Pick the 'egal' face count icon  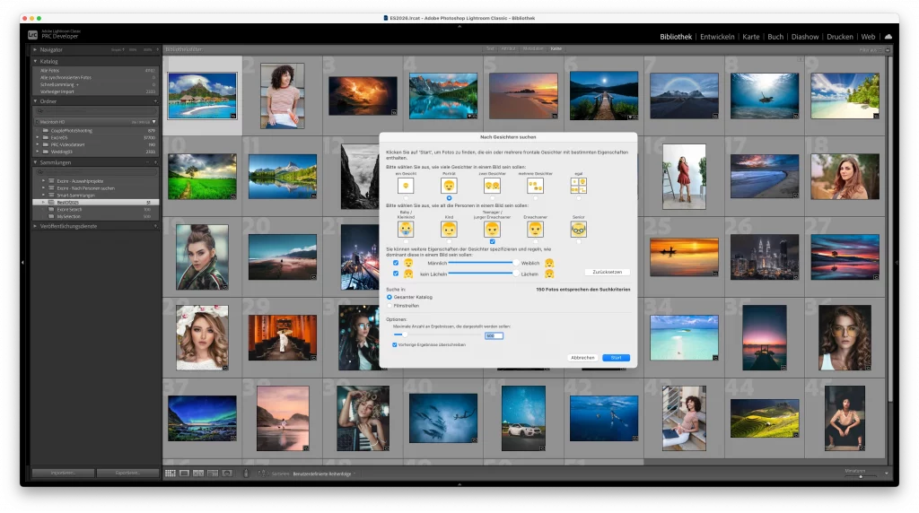580,185
